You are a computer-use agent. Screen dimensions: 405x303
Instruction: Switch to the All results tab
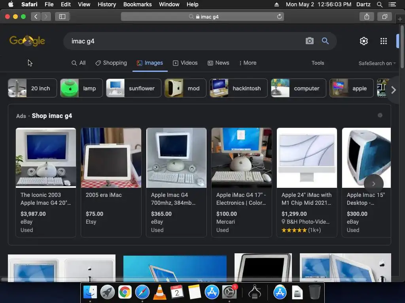pyautogui.click(x=79, y=63)
